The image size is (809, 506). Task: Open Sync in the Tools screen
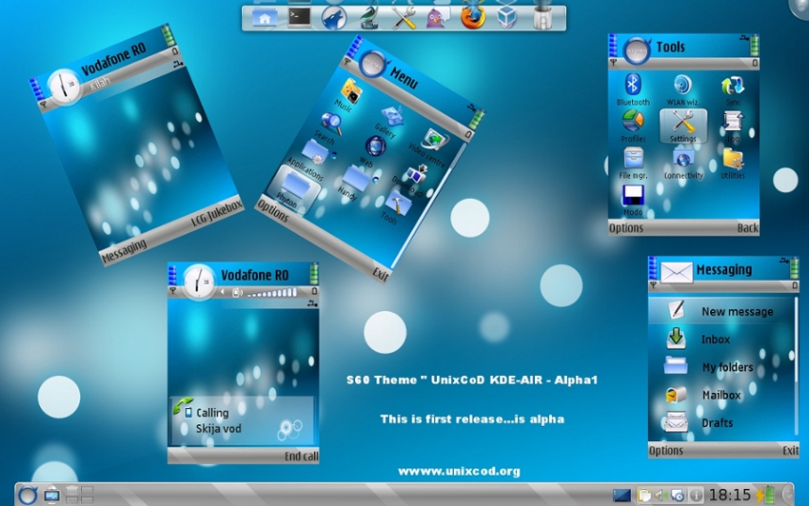(x=733, y=89)
